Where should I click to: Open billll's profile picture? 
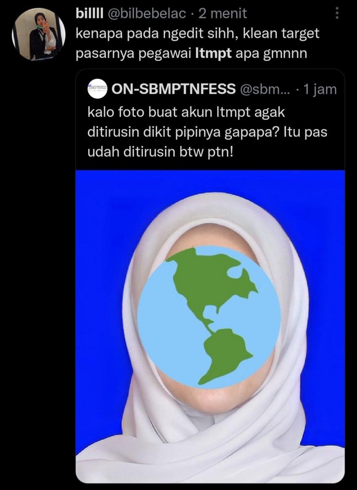(38, 34)
